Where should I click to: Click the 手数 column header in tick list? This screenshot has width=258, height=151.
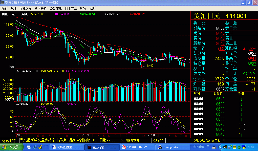[241, 94]
